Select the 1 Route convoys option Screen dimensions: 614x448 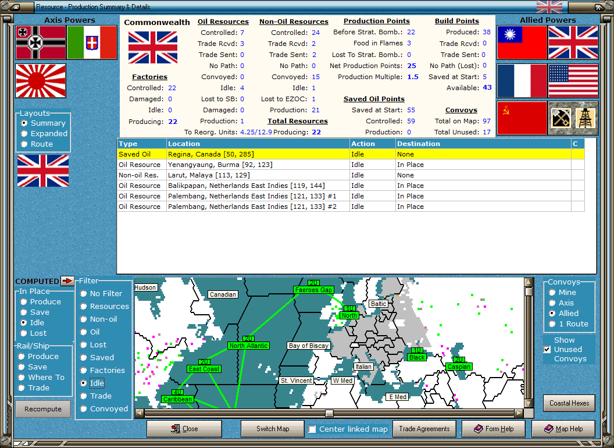tap(569, 323)
